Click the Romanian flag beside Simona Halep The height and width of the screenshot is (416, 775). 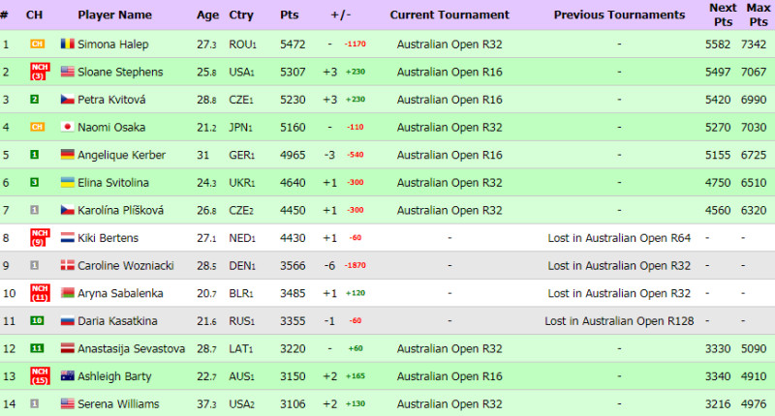[x=67, y=44]
